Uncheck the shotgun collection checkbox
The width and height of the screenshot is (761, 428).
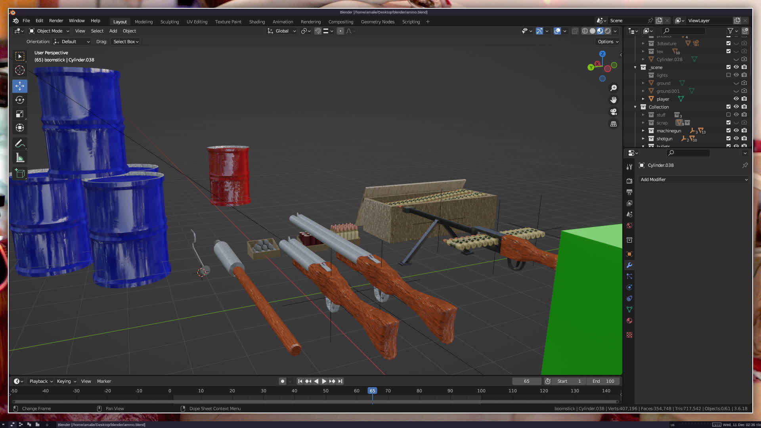coord(728,138)
